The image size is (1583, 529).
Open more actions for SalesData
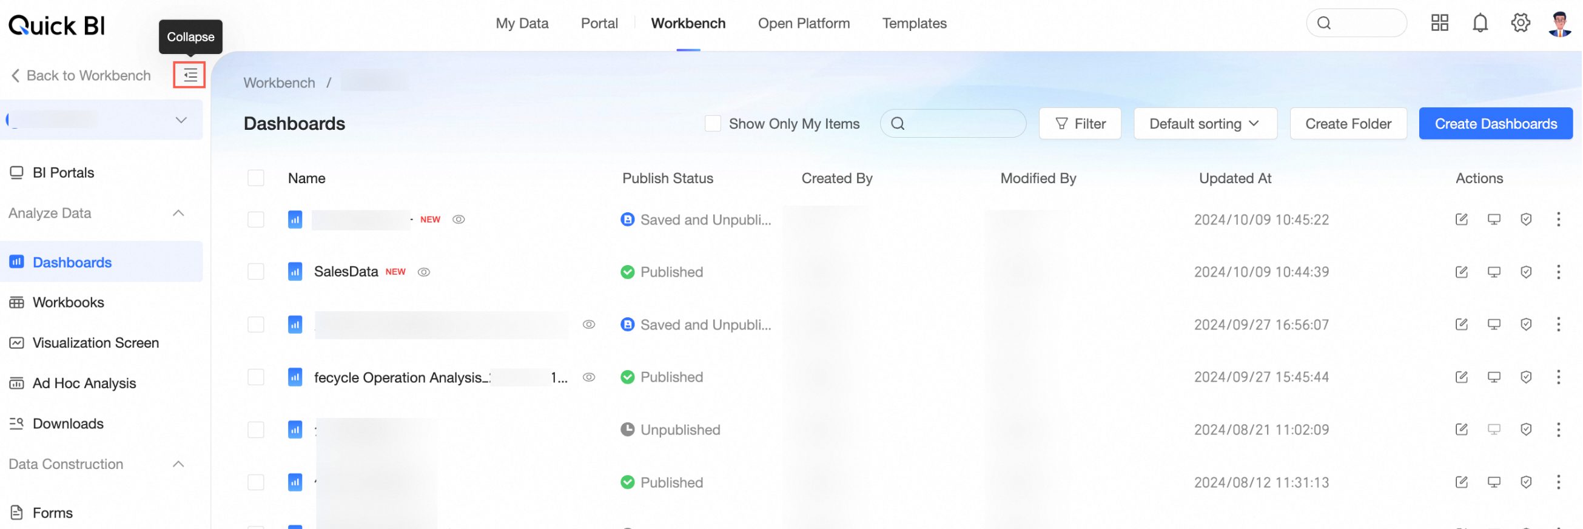[x=1558, y=272]
